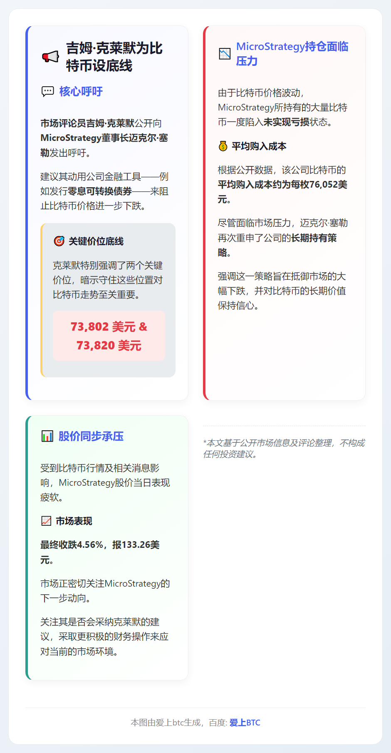Click the rising chart icon beside 市场表现
Image resolution: width=391 pixels, height=753 pixels.
46,521
